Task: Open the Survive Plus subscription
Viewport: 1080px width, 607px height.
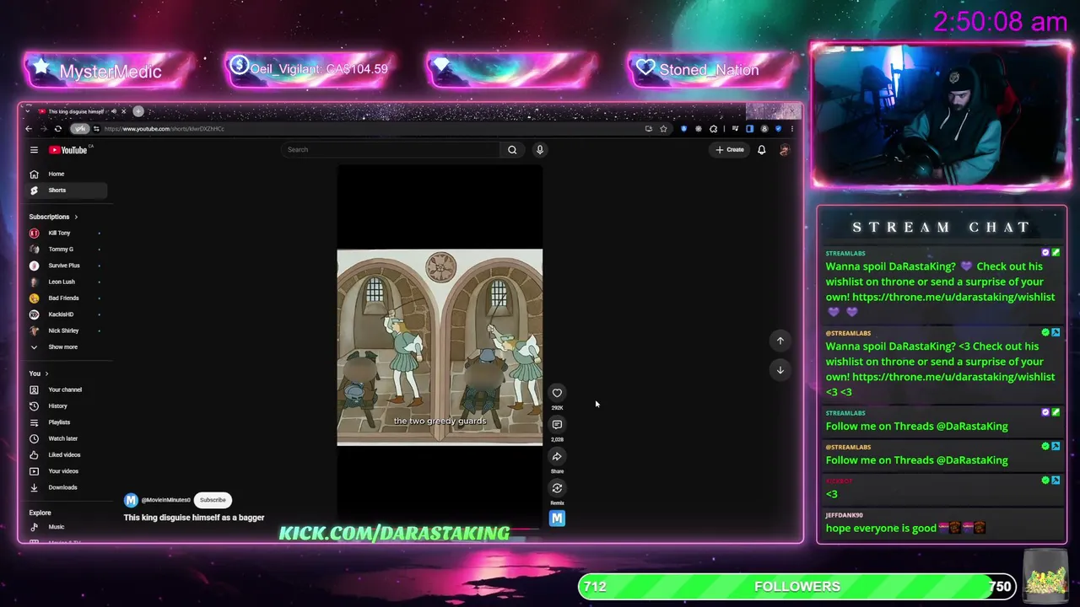Action: (64, 266)
